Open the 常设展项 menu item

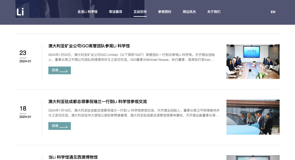pyautogui.click(x=115, y=12)
